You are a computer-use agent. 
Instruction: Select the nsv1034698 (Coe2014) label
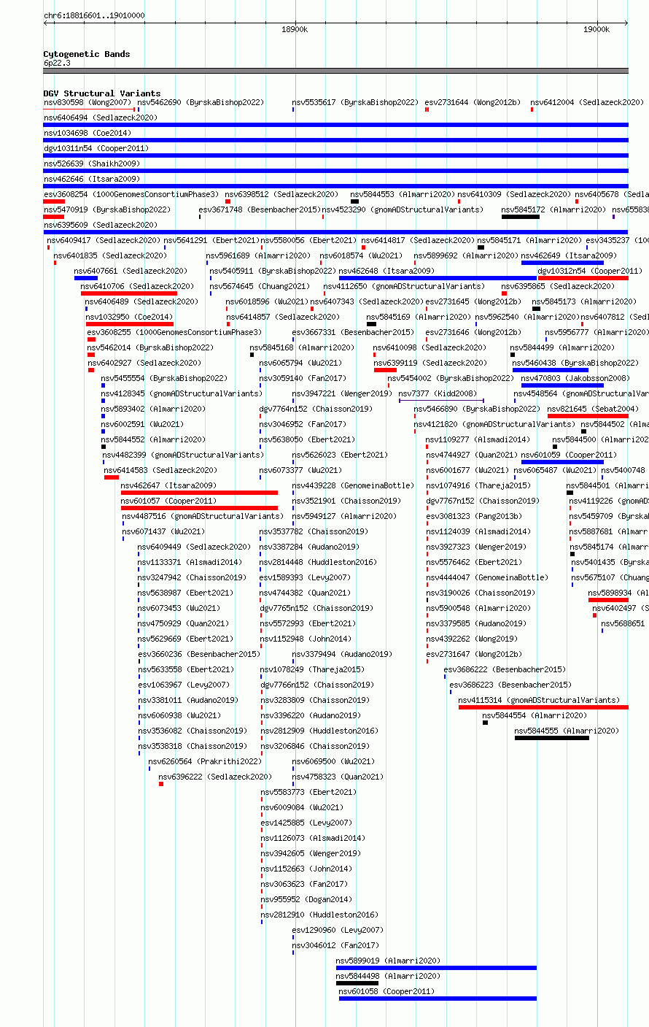(88, 133)
